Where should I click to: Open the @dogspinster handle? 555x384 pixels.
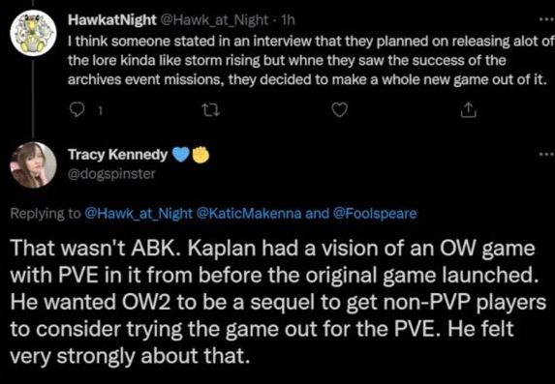pyautogui.click(x=111, y=173)
